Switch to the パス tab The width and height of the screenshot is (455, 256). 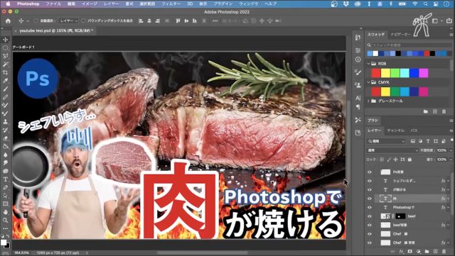(414, 130)
